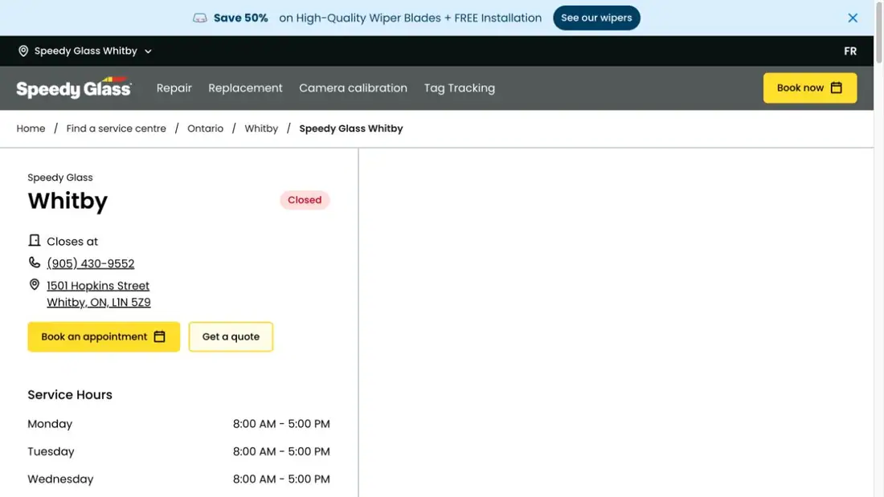The height and width of the screenshot is (497, 884).
Task: Close the wiper blades promo banner
Action: tap(853, 18)
